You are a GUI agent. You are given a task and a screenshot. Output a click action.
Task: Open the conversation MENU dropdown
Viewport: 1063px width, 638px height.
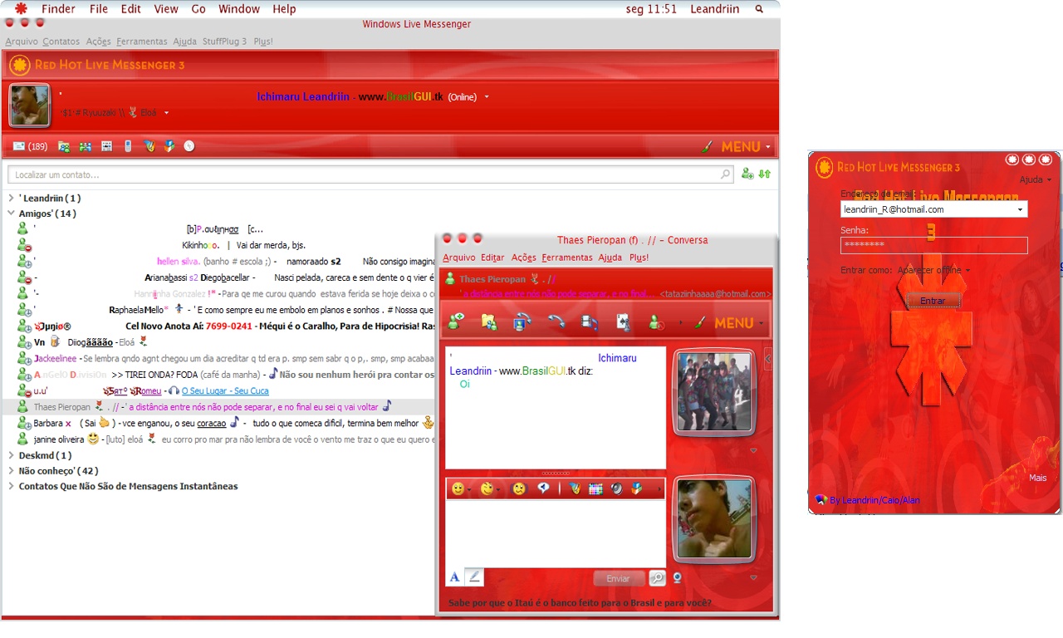739,322
